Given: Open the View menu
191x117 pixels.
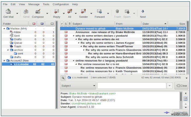Looking at the screenshot, I should pos(22,4).
